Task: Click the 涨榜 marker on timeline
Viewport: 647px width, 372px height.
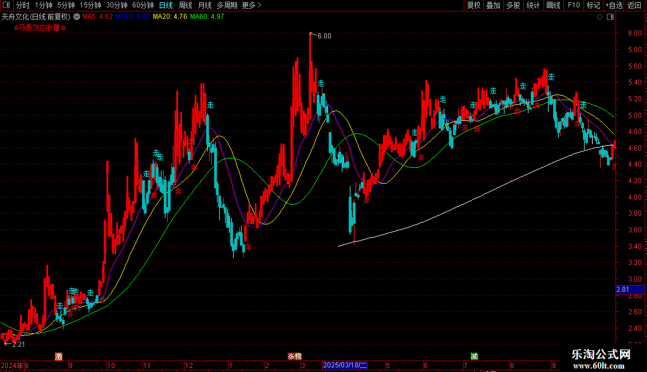Action: pyautogui.click(x=295, y=357)
